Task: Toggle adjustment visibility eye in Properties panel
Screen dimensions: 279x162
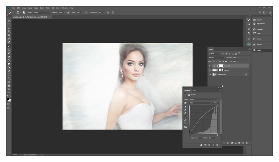Action: click(x=213, y=145)
